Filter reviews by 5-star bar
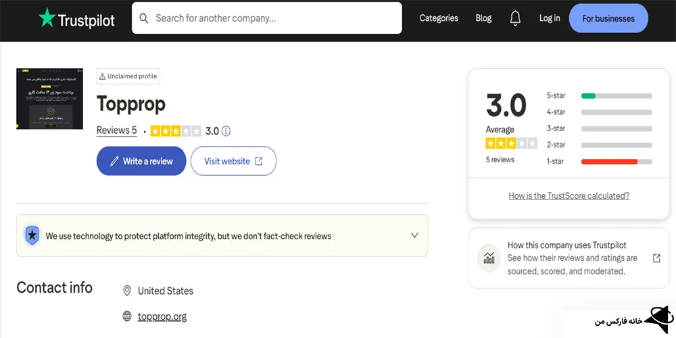Viewport: 676px width, 338px height. 616,96
